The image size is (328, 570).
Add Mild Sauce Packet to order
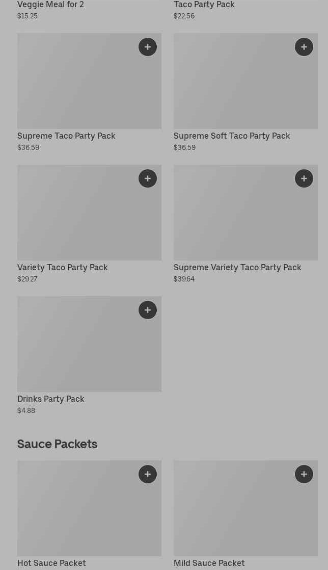304,474
